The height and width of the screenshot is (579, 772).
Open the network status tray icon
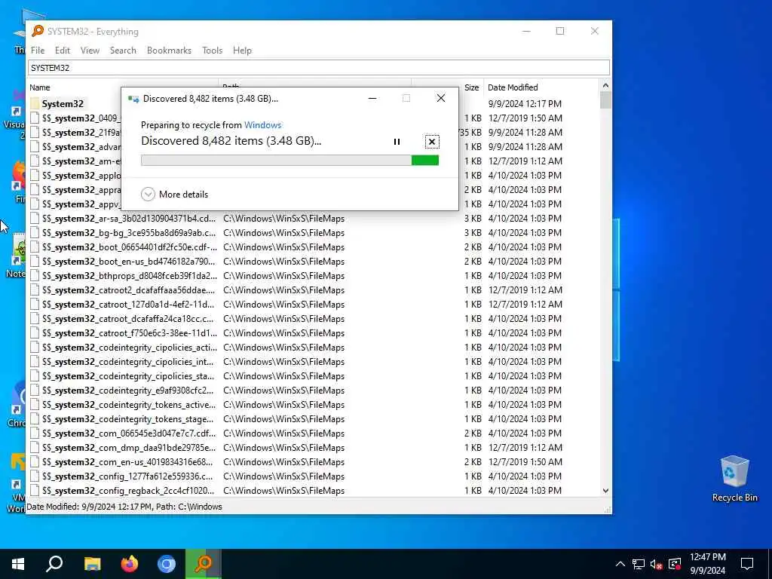[x=639, y=564]
